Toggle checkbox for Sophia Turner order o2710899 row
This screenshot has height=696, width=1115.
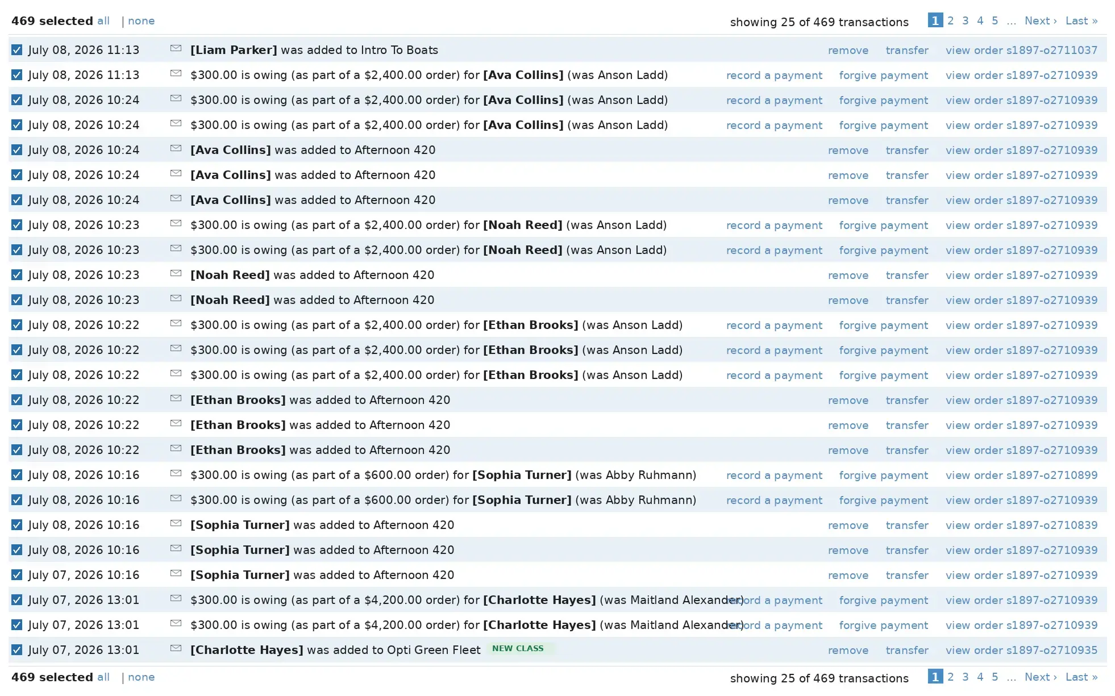pos(17,475)
